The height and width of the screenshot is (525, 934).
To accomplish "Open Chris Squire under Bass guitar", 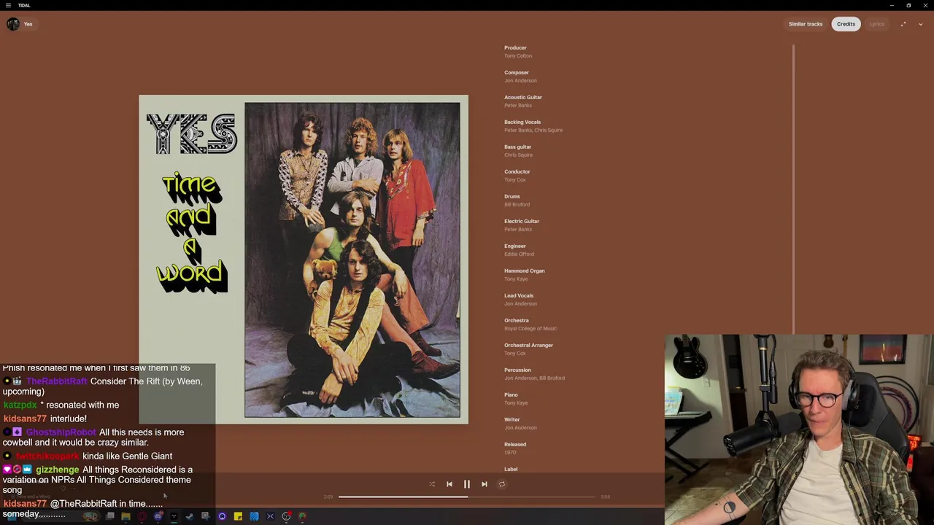I will 518,155.
